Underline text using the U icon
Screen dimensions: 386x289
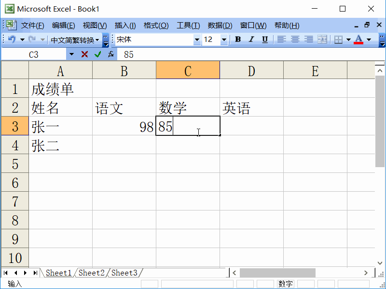[264, 39]
